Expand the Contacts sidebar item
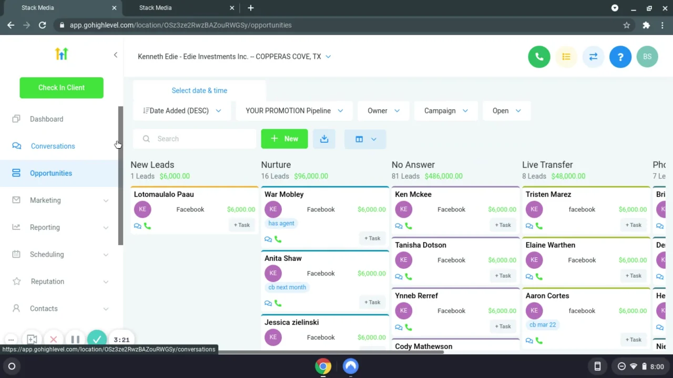This screenshot has width=673, height=378. 61,309
